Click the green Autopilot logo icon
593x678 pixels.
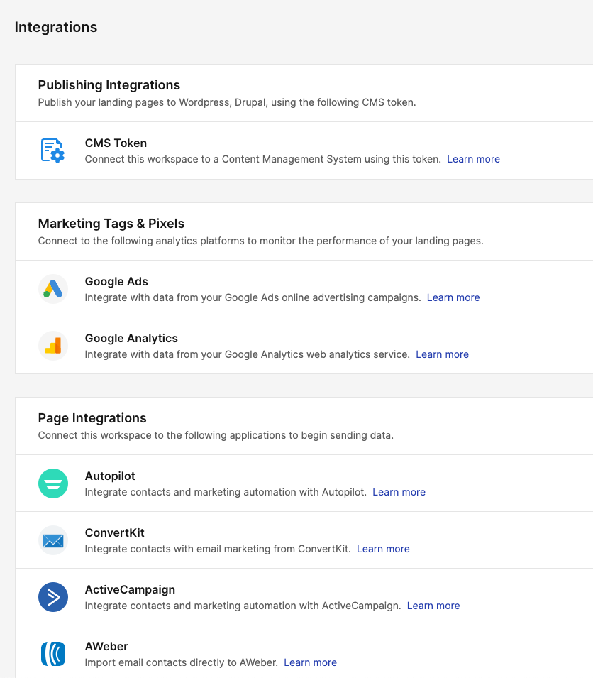[52, 483]
